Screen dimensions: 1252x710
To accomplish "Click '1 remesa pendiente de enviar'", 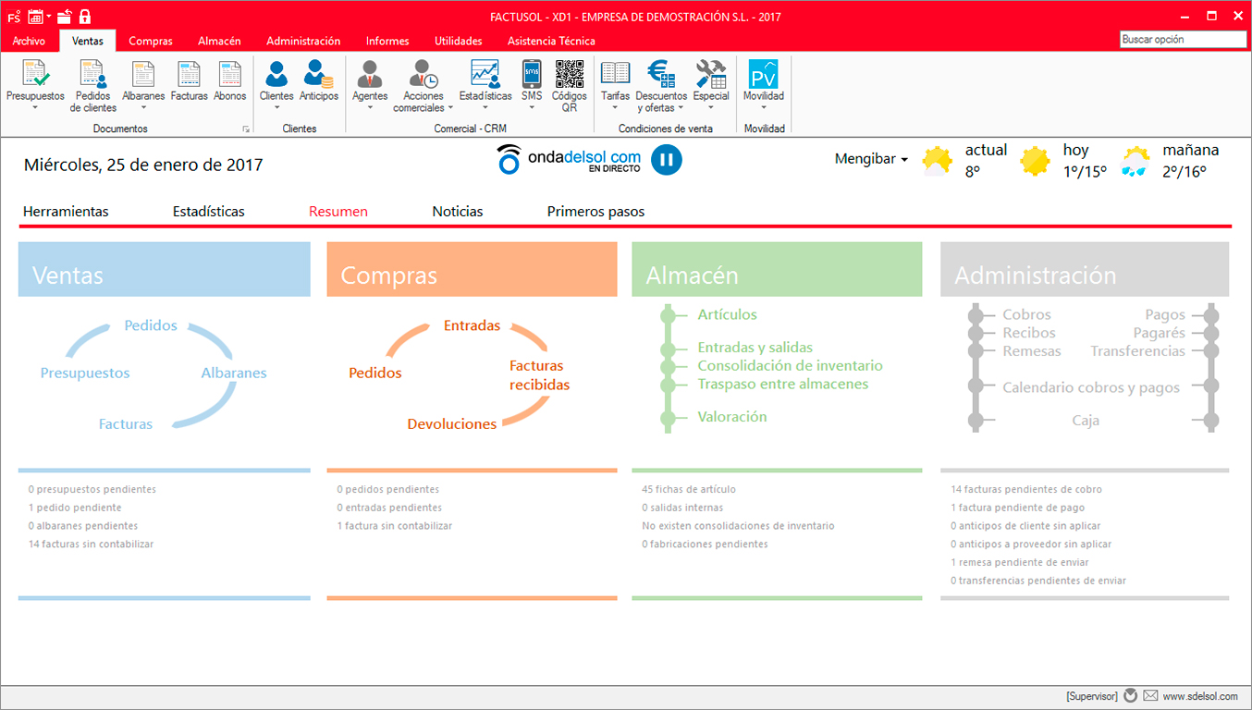I will pos(1020,563).
